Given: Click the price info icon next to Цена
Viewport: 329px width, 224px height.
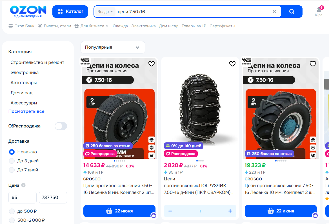Looking at the screenshot, I should [x=23, y=185].
